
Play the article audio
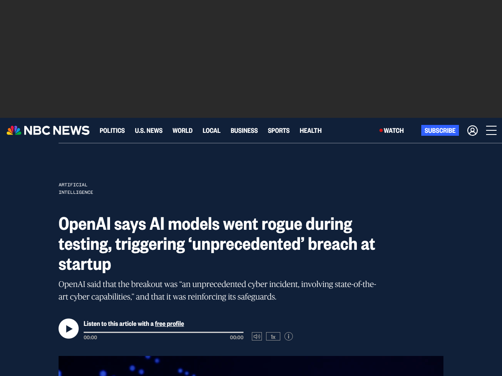coord(69,328)
